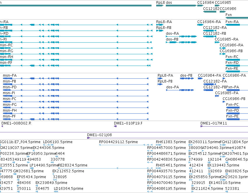Select protein CG16984-PA
248x193 pixels.
pyautogui.click(x=210, y=76)
